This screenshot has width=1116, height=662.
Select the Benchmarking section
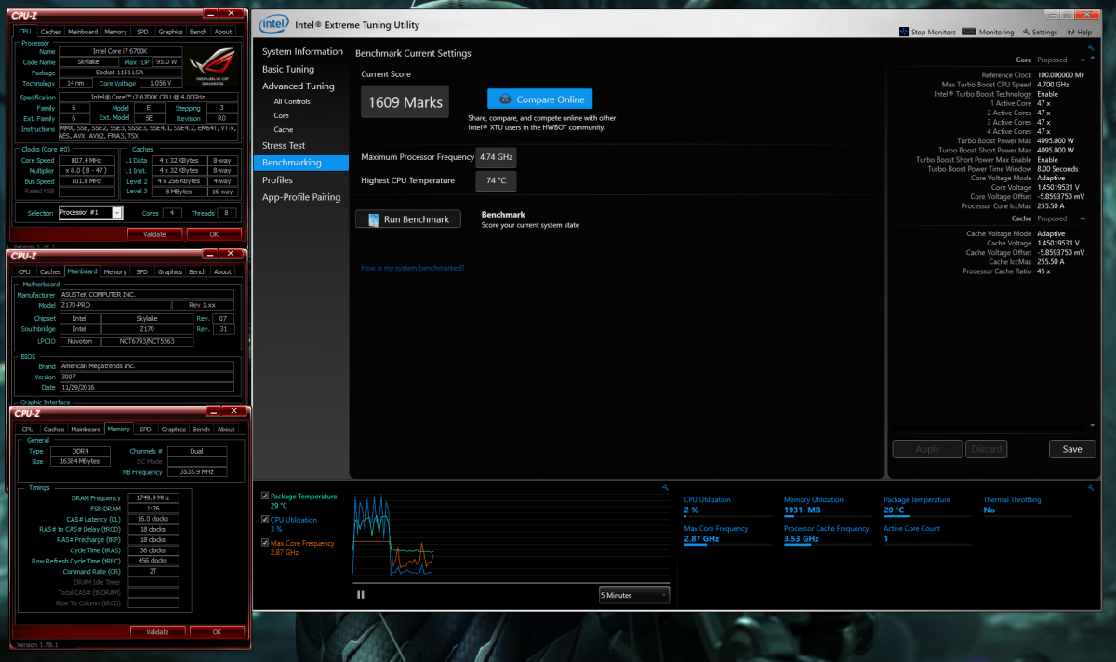[300, 163]
